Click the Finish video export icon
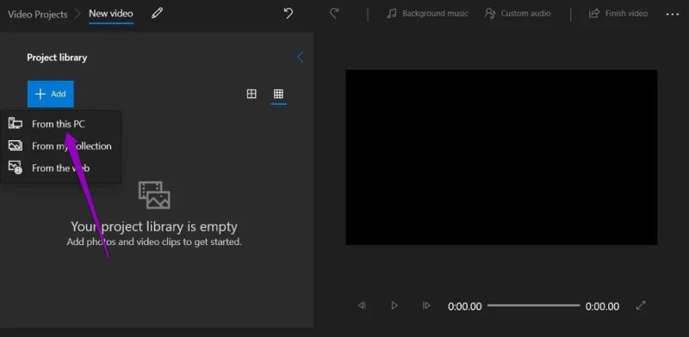Image resolution: width=689 pixels, height=337 pixels. 594,14
